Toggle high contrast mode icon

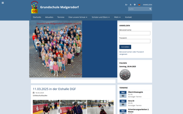pyautogui.click(x=135, y=5)
